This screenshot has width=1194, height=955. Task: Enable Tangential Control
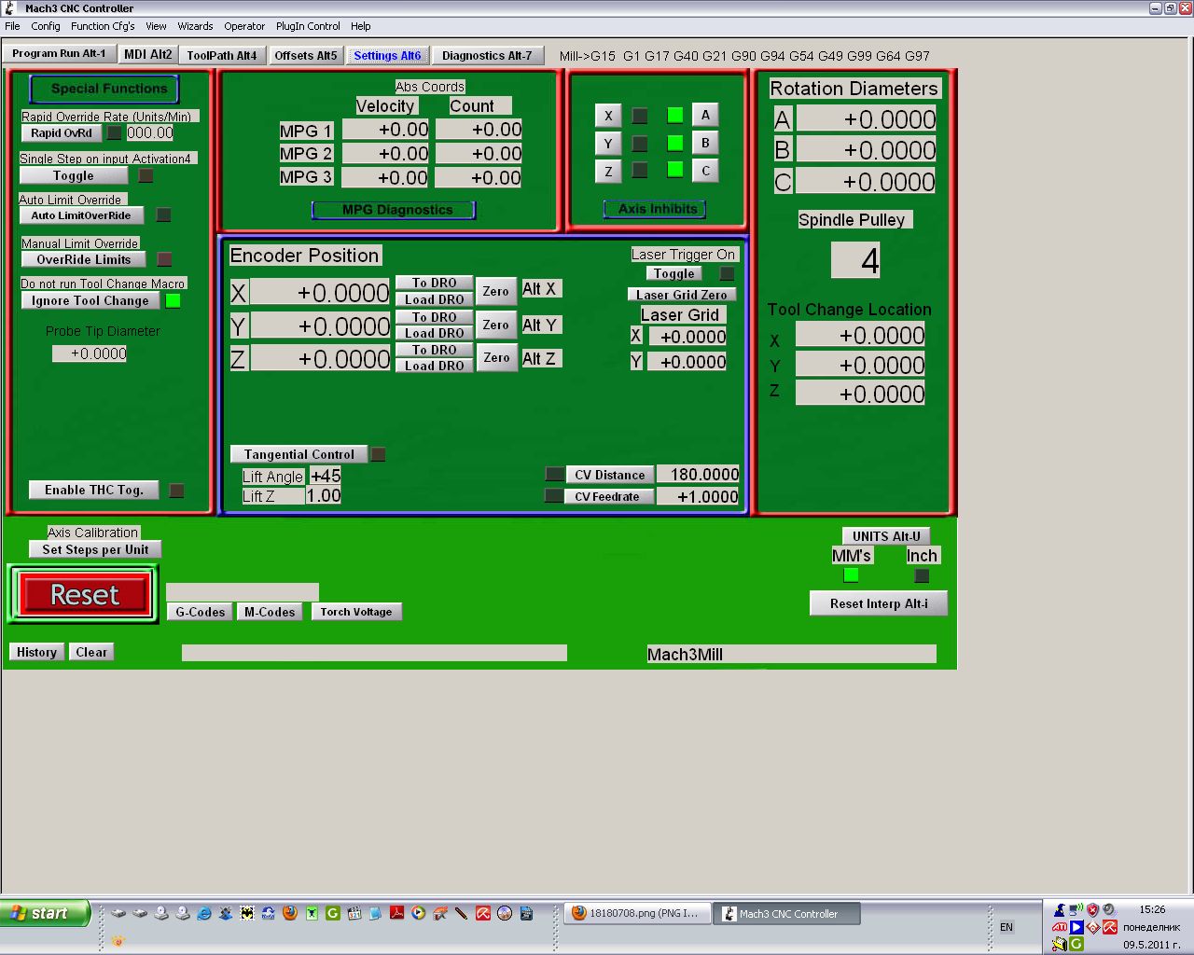pyautogui.click(x=298, y=454)
